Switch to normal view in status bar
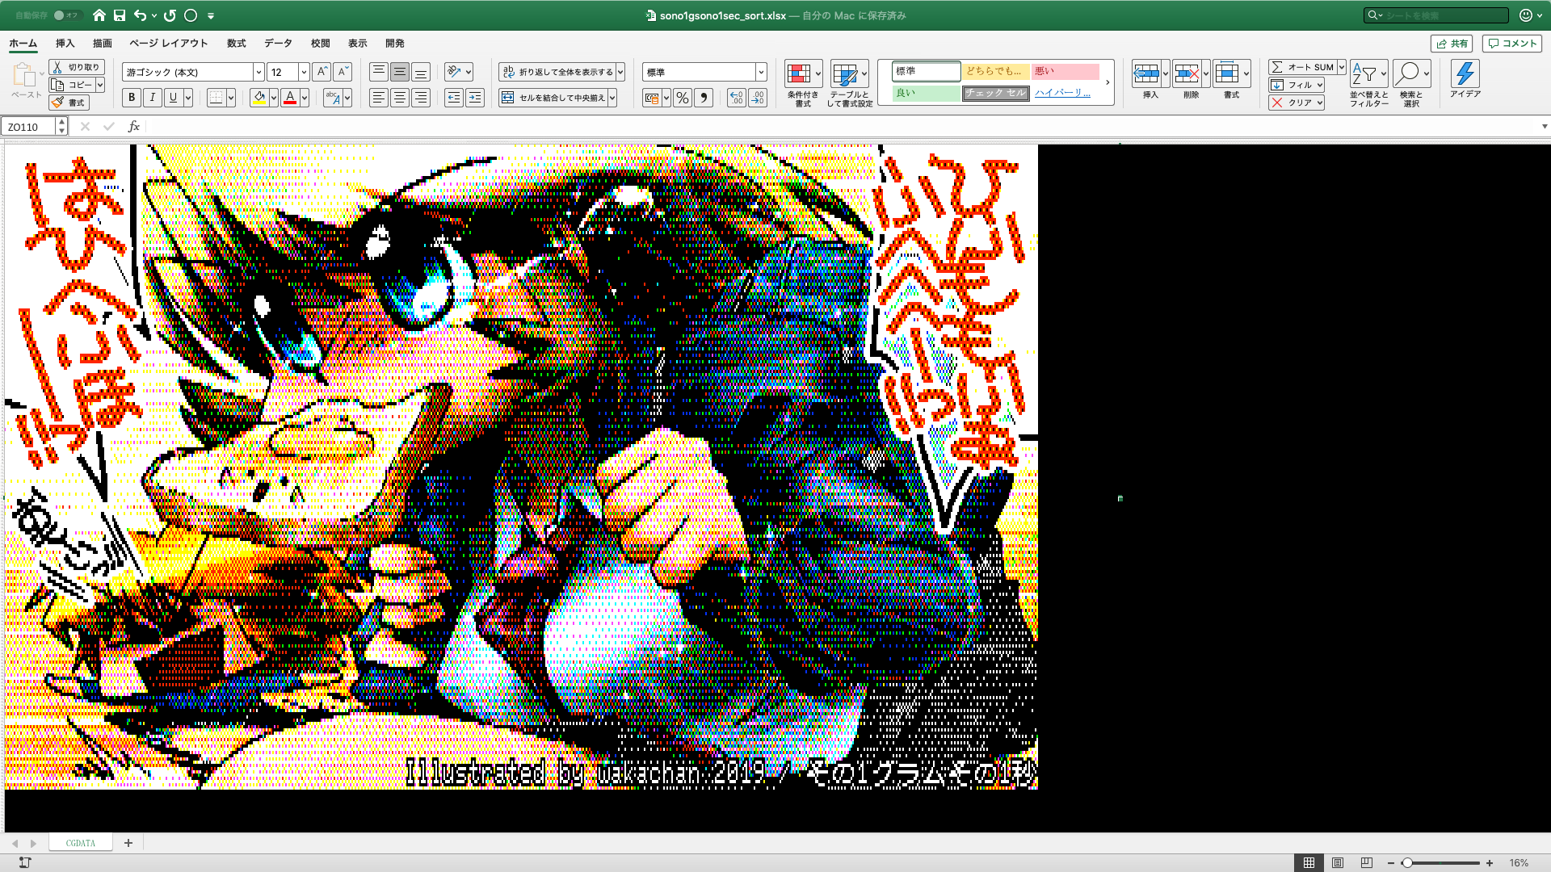Image resolution: width=1551 pixels, height=872 pixels. point(1309,863)
